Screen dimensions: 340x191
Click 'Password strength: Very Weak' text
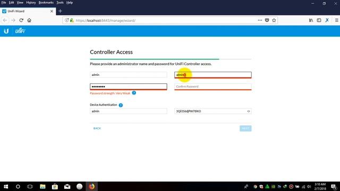pyautogui.click(x=110, y=93)
